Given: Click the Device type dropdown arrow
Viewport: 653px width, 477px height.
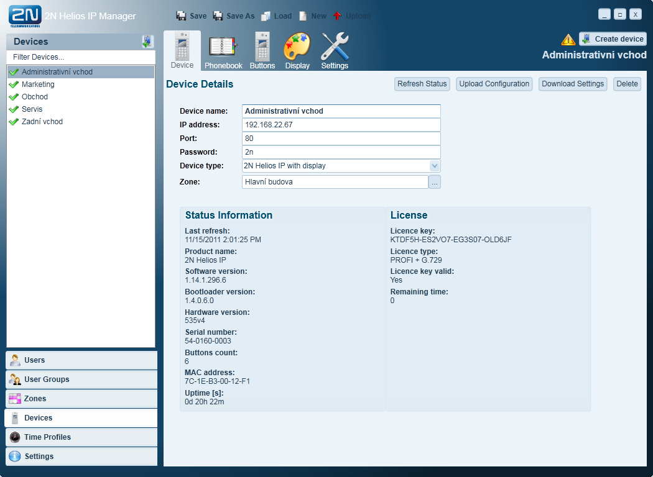Looking at the screenshot, I should click(x=434, y=166).
